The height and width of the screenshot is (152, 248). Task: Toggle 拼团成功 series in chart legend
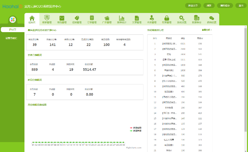136,128
